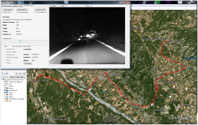Click the GPX extract button
The width and height of the screenshot is (198, 125).
pyautogui.click(x=28, y=63)
